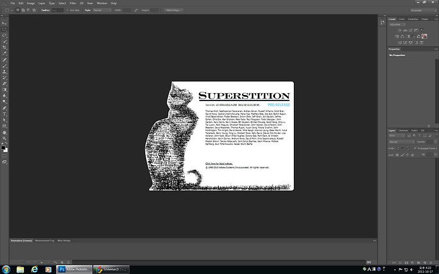This screenshot has width=439, height=274.
Task: Select the Zoom tool
Action: 4,138
